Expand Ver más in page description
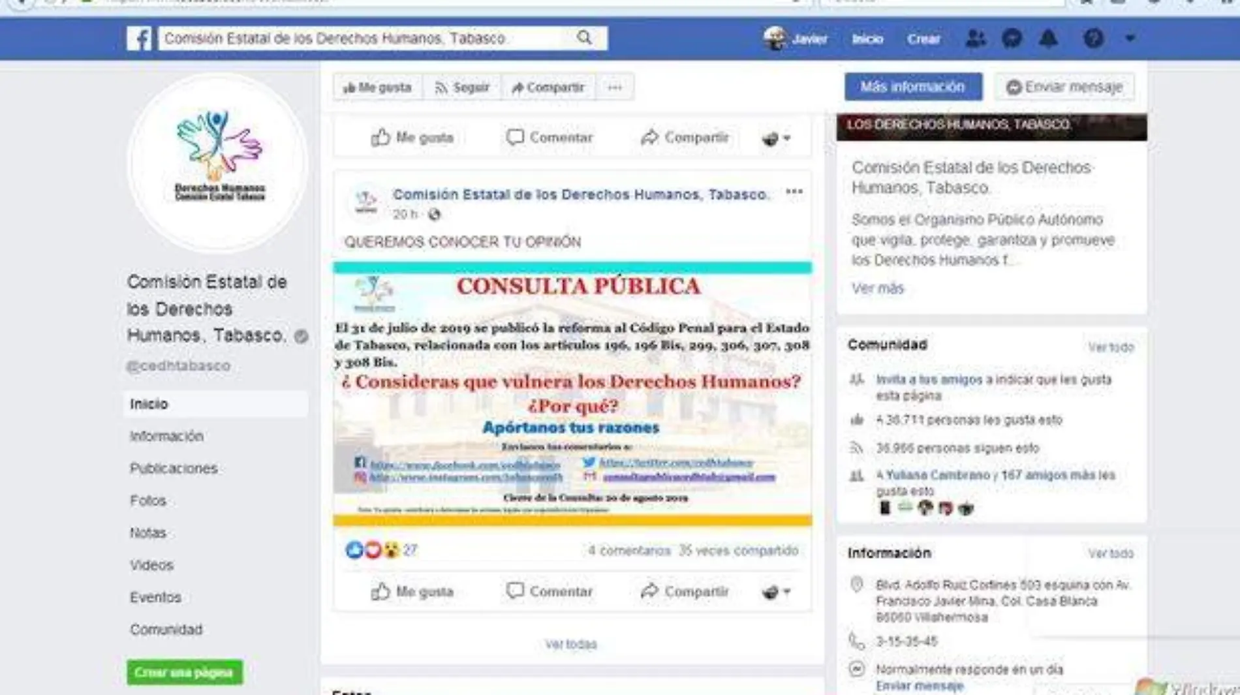 pyautogui.click(x=878, y=288)
